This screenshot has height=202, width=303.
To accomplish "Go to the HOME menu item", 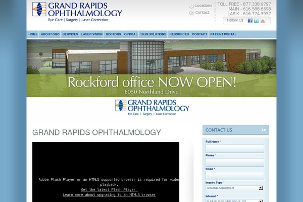I will click(33, 34).
